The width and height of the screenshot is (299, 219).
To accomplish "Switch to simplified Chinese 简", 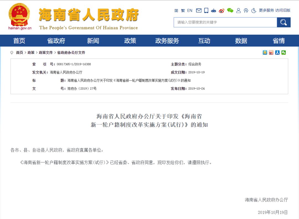I will click(x=176, y=11).
